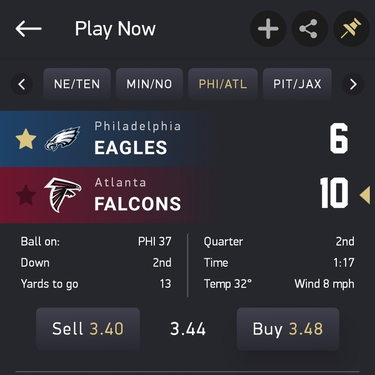Click the Falcons possession arrow indicator
Viewport: 375px width, 375px height.
click(364, 196)
